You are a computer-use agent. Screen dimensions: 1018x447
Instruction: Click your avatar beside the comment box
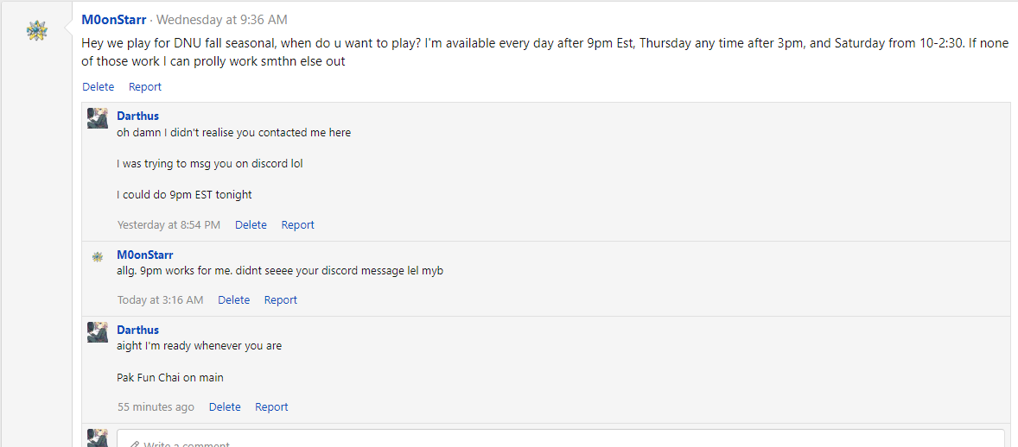coord(98,438)
